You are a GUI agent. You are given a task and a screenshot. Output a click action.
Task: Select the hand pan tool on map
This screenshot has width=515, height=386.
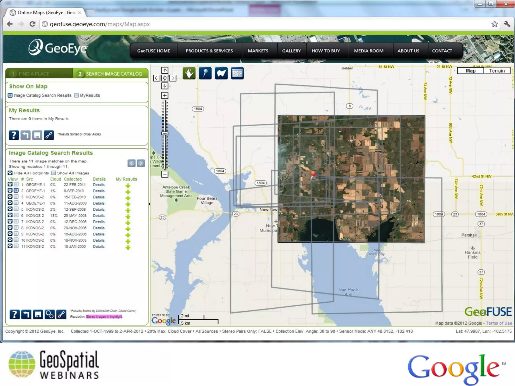[189, 73]
